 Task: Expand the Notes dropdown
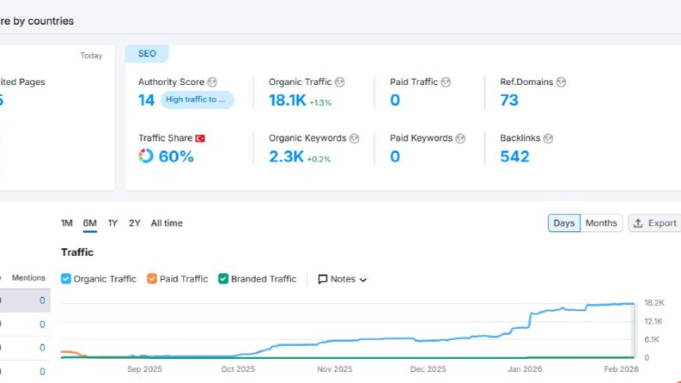(x=343, y=279)
